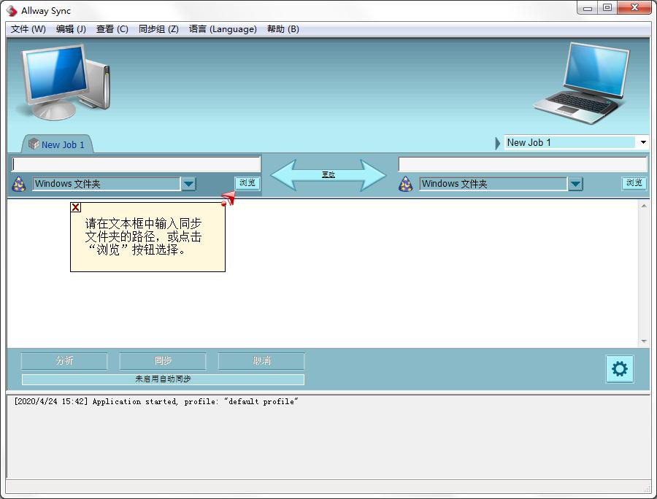Image resolution: width=657 pixels, height=499 pixels.
Task: Open the right Windows 文件夹 dropdown
Action: coord(576,184)
